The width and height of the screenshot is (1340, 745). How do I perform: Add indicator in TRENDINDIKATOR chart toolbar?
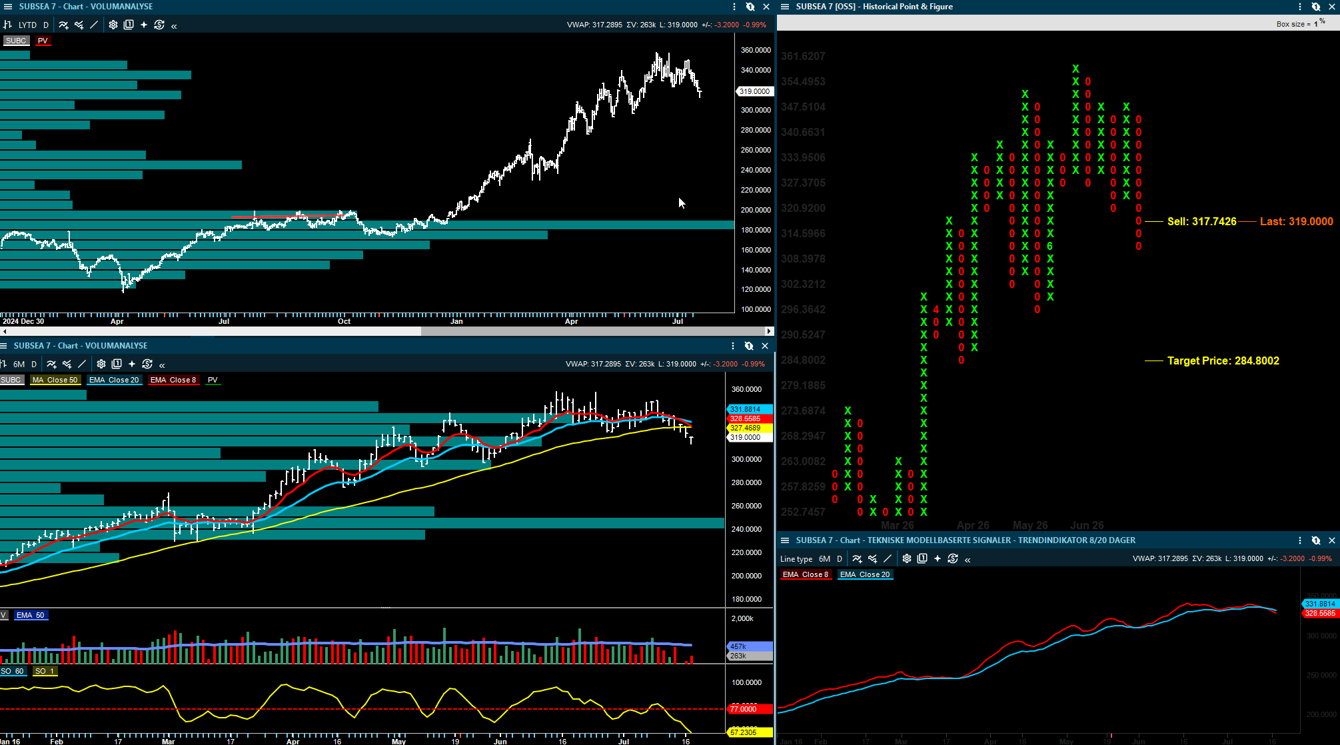coord(857,558)
